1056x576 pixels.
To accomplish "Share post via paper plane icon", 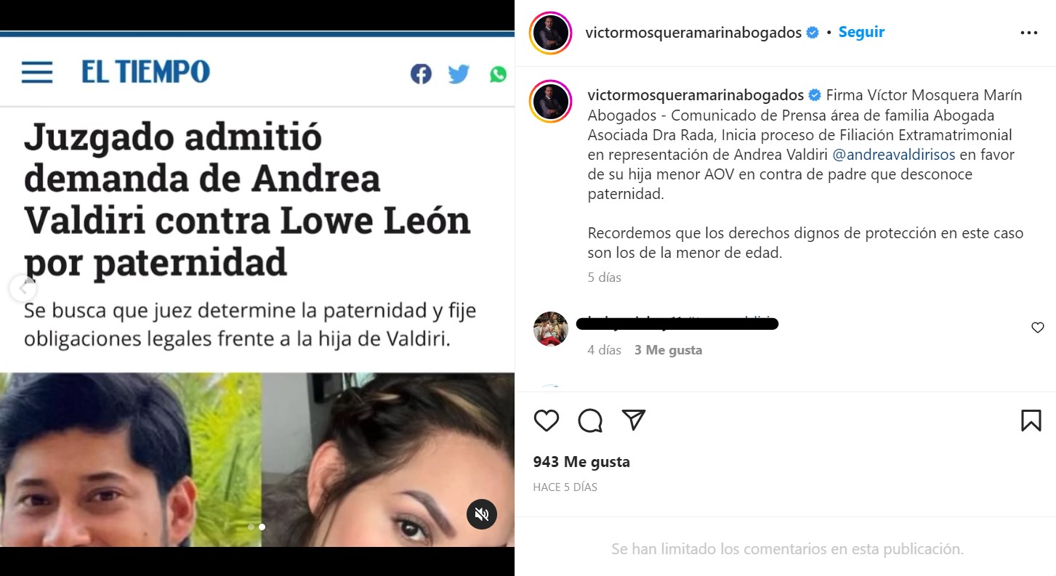I will pyautogui.click(x=634, y=420).
